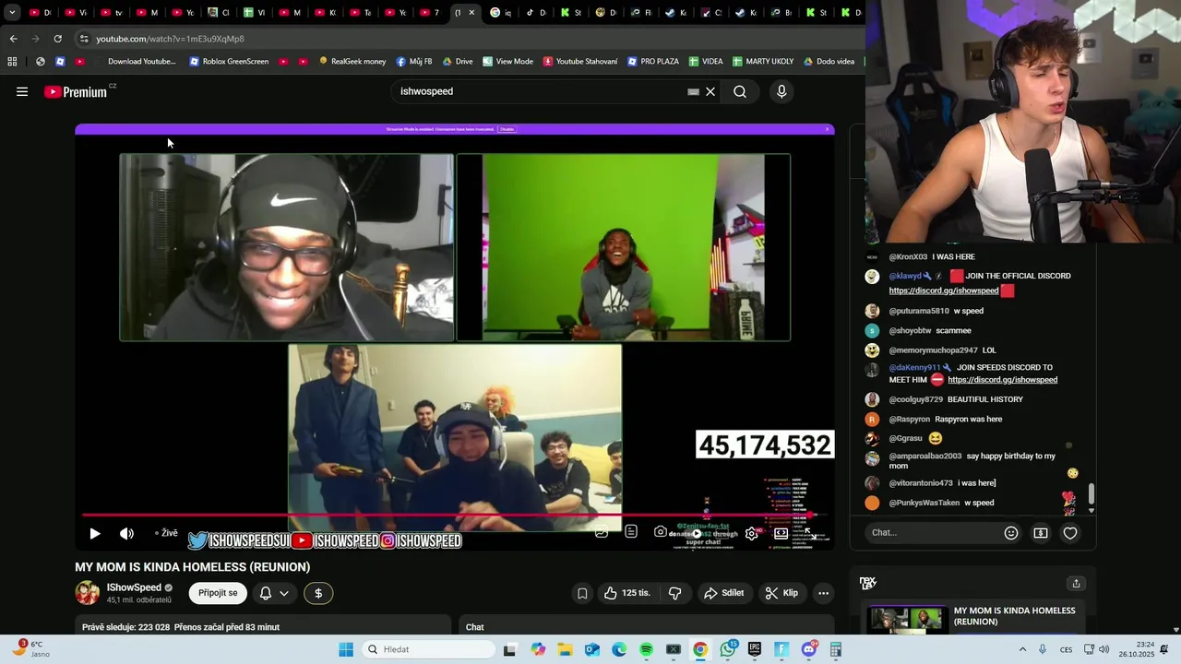The image size is (1181, 664).
Task: Send a heart reaction in chat
Action: point(1070,533)
